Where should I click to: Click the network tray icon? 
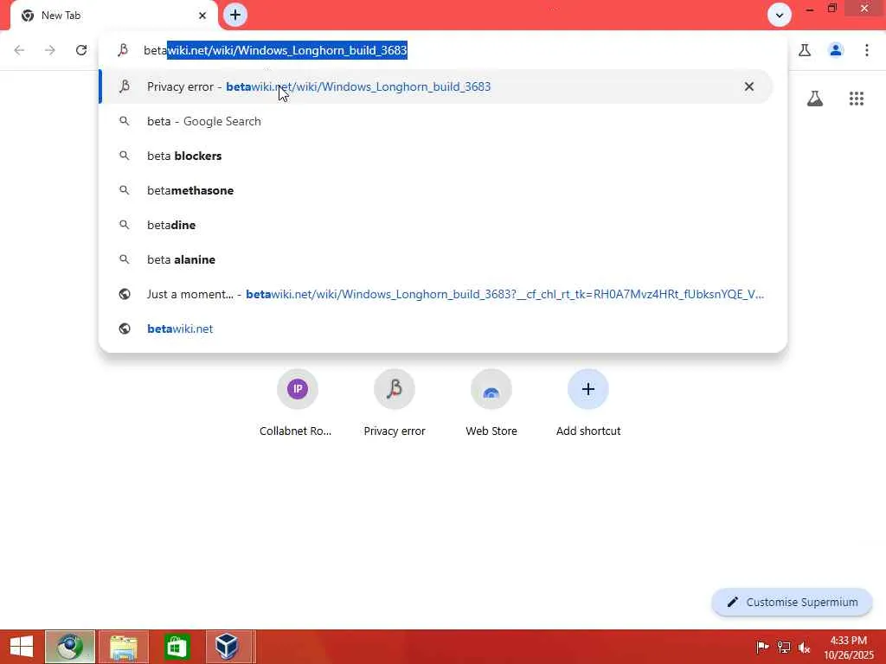[784, 647]
